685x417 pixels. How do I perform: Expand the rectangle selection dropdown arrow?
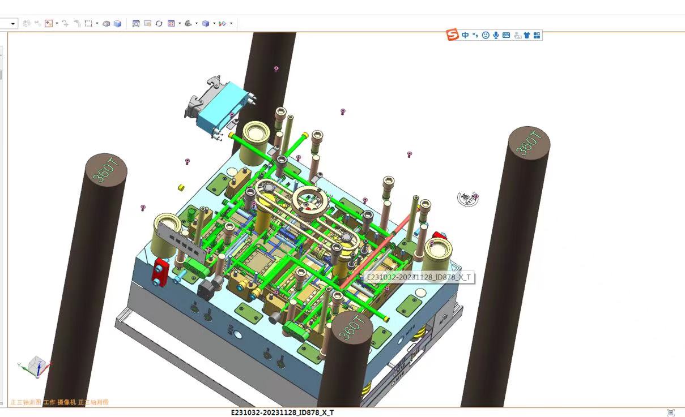click(97, 24)
